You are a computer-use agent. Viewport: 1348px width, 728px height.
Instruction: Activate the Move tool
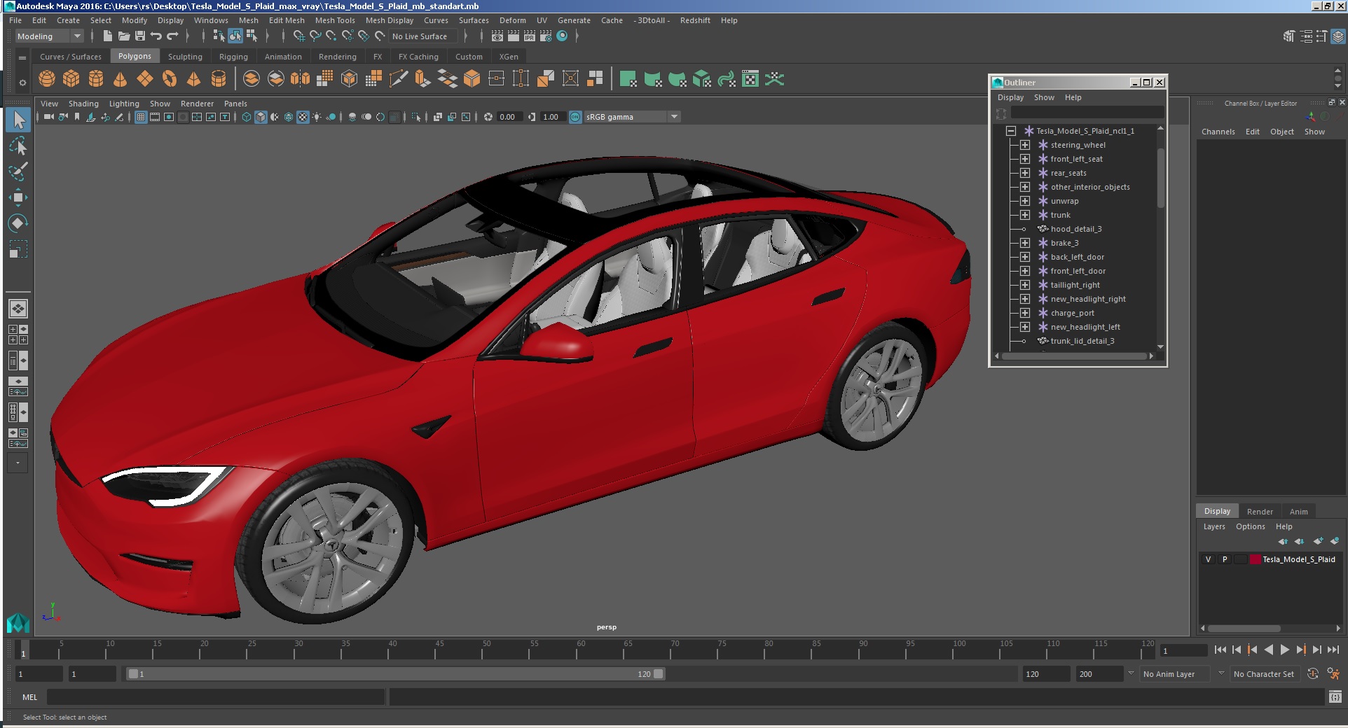18,197
